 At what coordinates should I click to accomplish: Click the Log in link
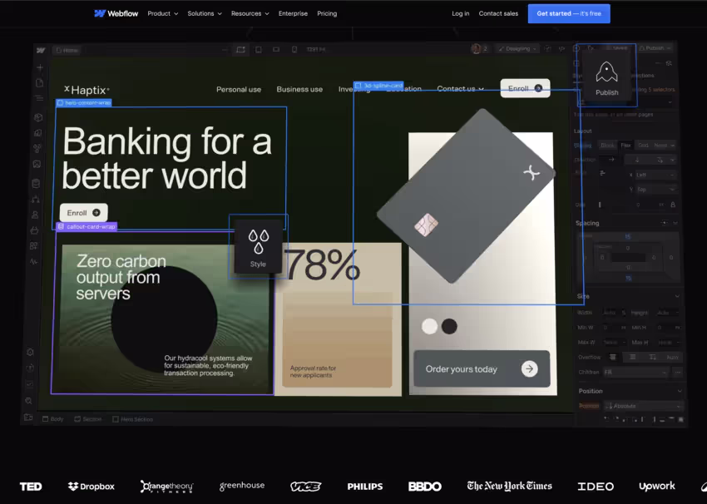[460, 13]
